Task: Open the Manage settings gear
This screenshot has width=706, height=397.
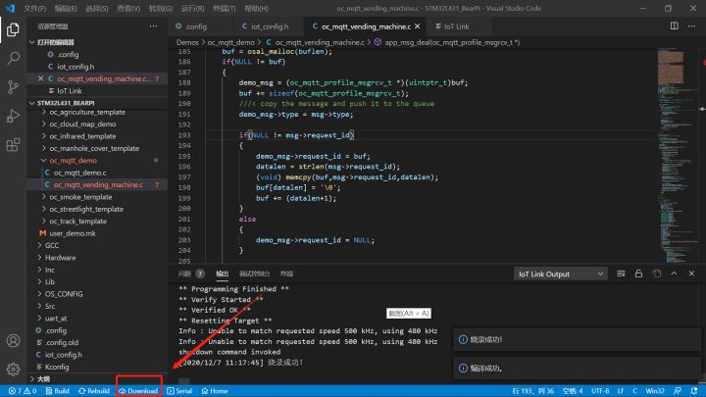Action: pos(13,370)
